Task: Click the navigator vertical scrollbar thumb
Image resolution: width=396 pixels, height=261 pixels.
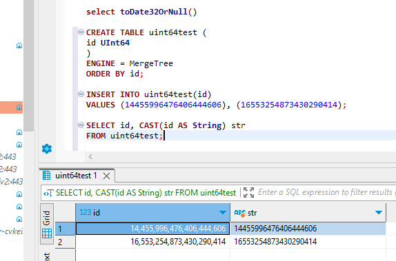Action: (29, 65)
